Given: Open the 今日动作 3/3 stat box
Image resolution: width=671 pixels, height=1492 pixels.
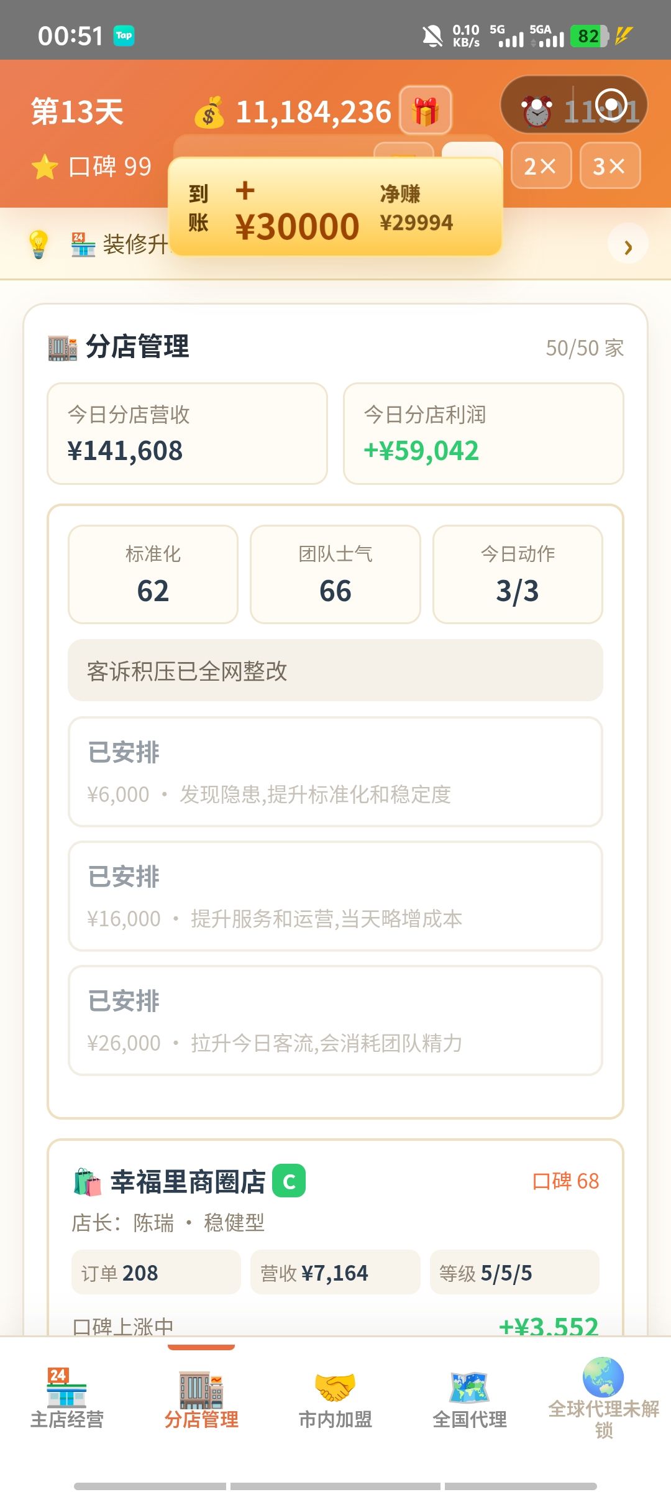Looking at the screenshot, I should (518, 574).
